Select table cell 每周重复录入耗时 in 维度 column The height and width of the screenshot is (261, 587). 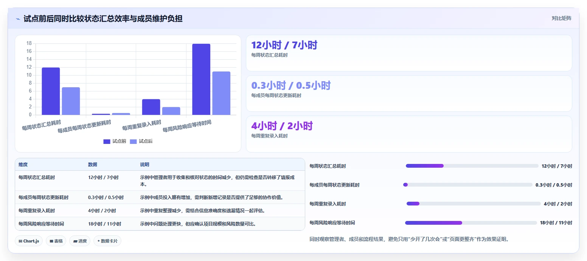[37, 210]
